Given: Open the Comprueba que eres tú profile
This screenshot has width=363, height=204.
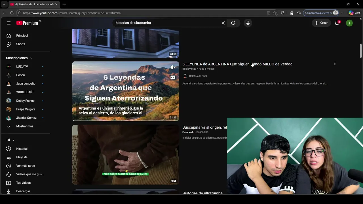Looking at the screenshot, I should [x=321, y=13].
